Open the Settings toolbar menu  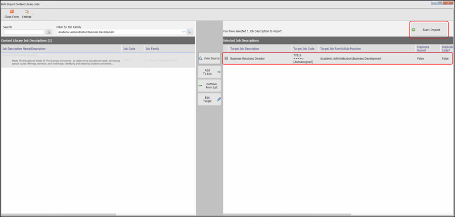click(26, 12)
